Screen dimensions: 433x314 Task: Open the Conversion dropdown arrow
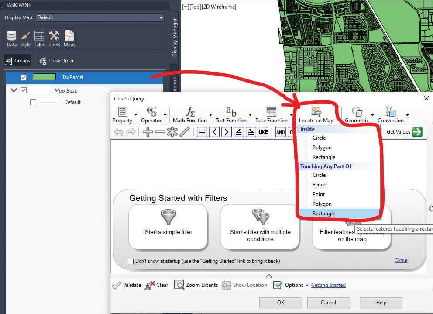407,115
